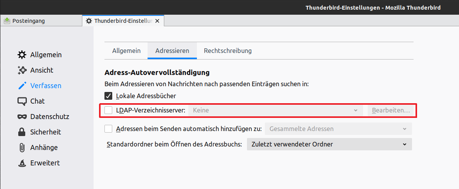The image size is (459, 189).
Task: Expand the Zuletzt verwendeter Ordner dropdown
Action: coord(329,144)
